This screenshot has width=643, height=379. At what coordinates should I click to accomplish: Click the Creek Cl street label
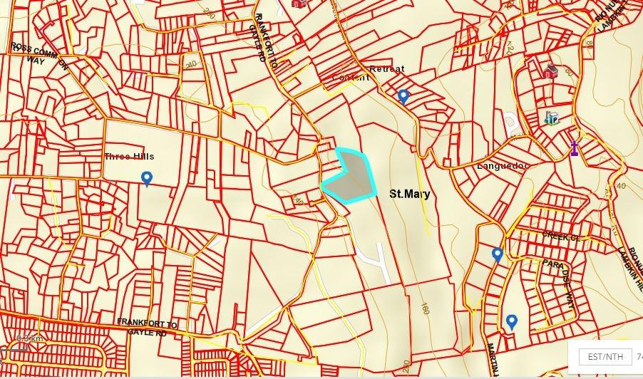coord(562,237)
